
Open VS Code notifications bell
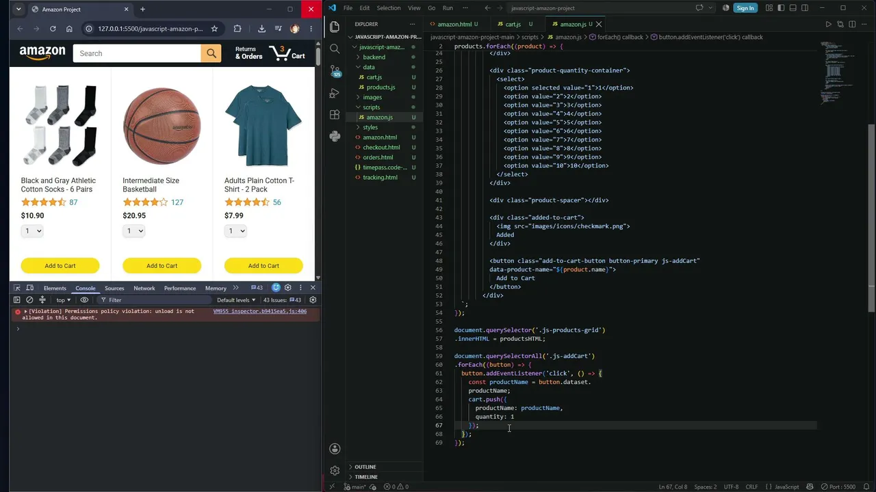865,487
